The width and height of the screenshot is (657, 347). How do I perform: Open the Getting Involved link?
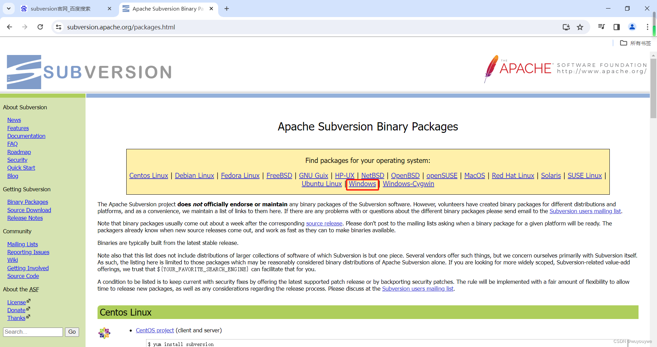(28, 268)
